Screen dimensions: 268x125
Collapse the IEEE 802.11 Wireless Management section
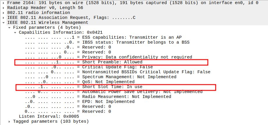click(x=3, y=22)
